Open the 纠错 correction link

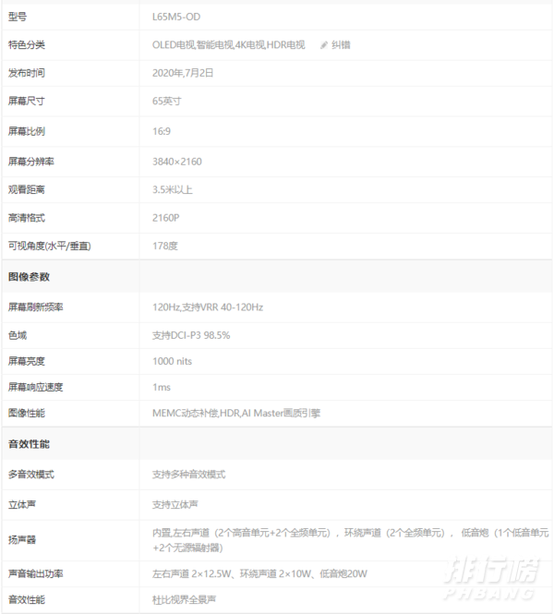coord(341,45)
